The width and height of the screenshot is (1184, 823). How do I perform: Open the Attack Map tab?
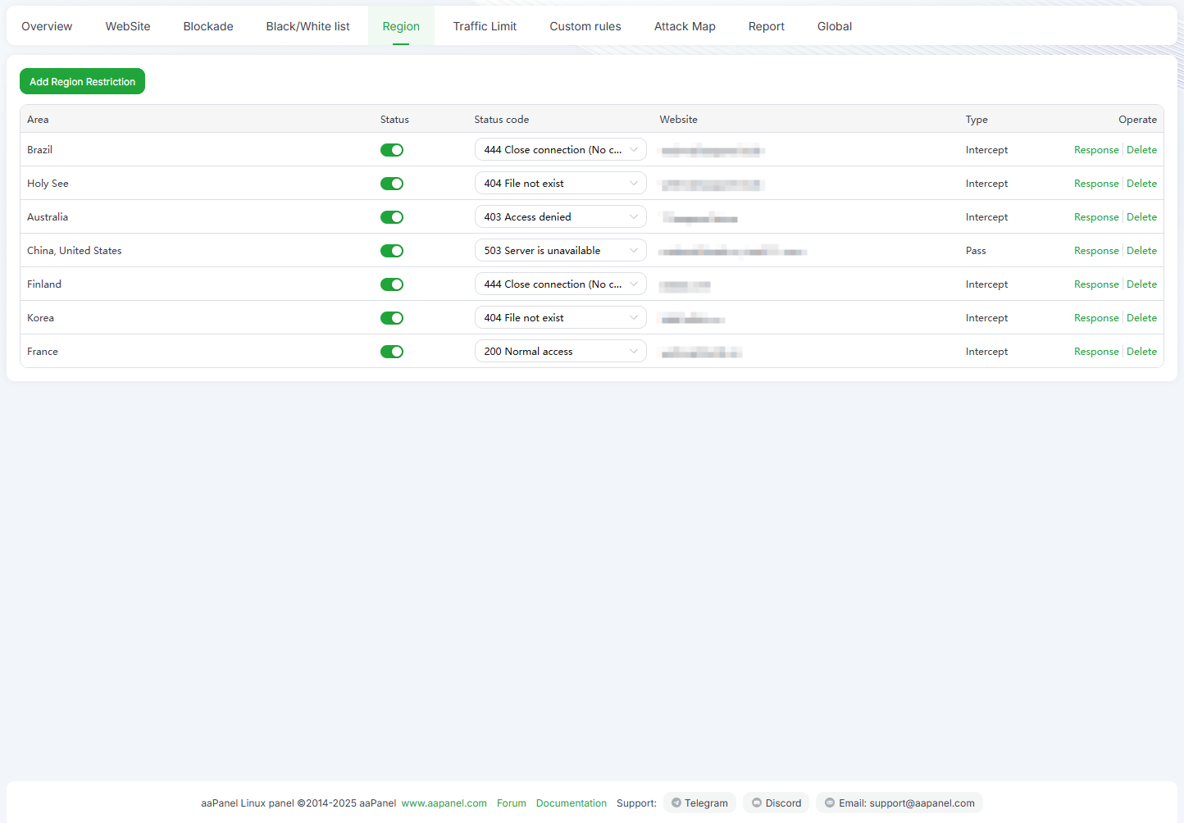(x=685, y=26)
